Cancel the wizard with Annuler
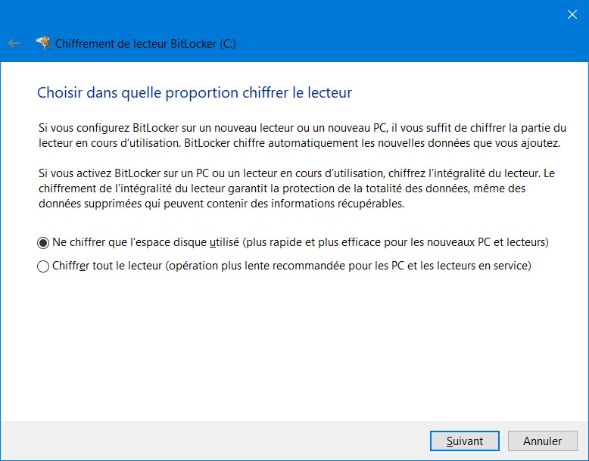Viewport: 589px width, 461px height. pyautogui.click(x=542, y=441)
